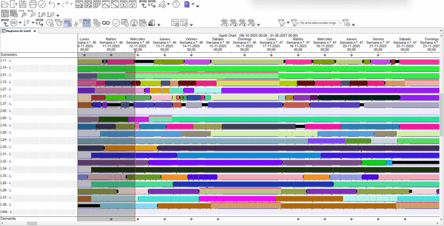The height and width of the screenshot is (226, 444).
Task: Select the Diagrama de Gantt tab
Action: coord(18,31)
